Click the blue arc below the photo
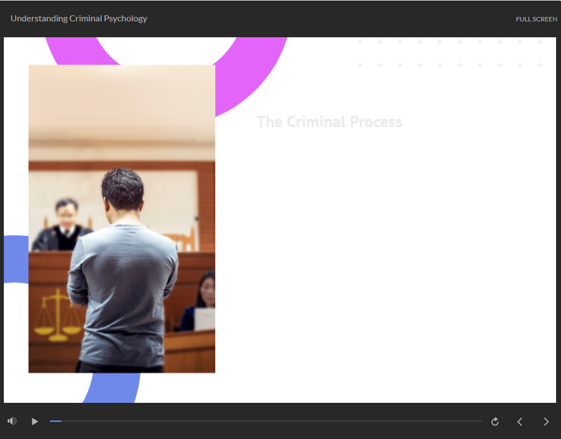This screenshot has height=439, width=561. pos(112,388)
